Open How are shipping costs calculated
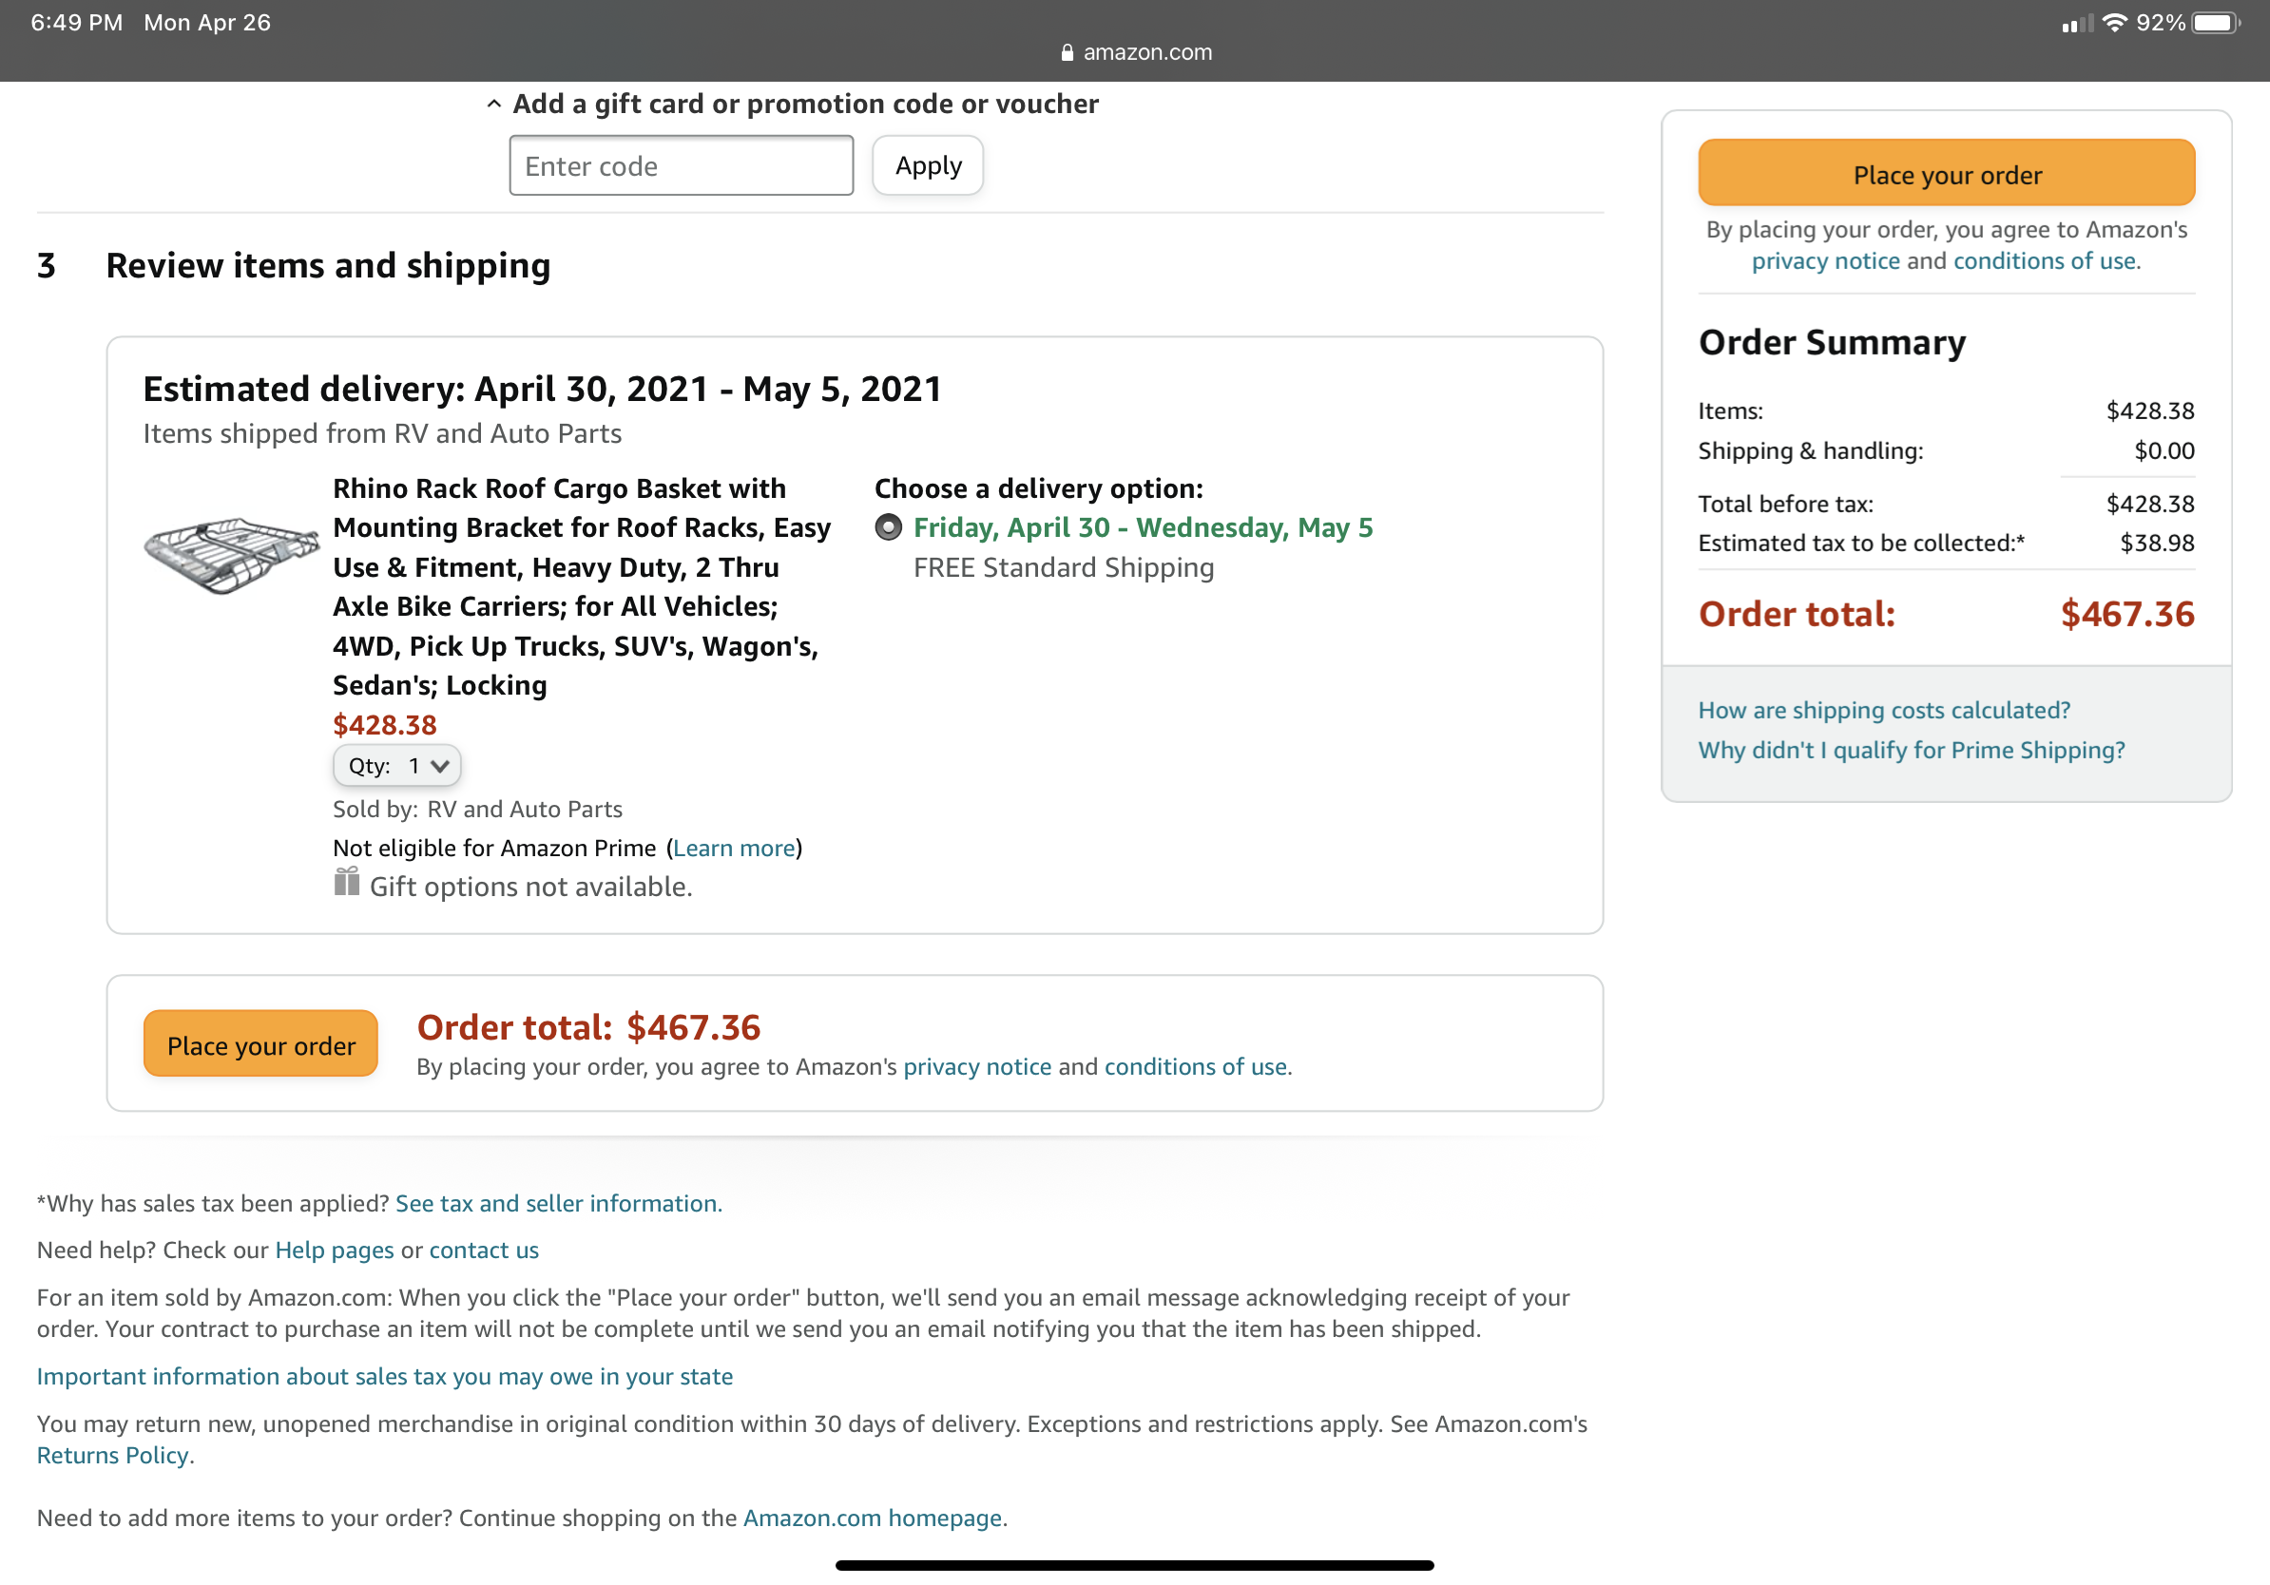This screenshot has width=2270, height=1585. tap(1883, 710)
